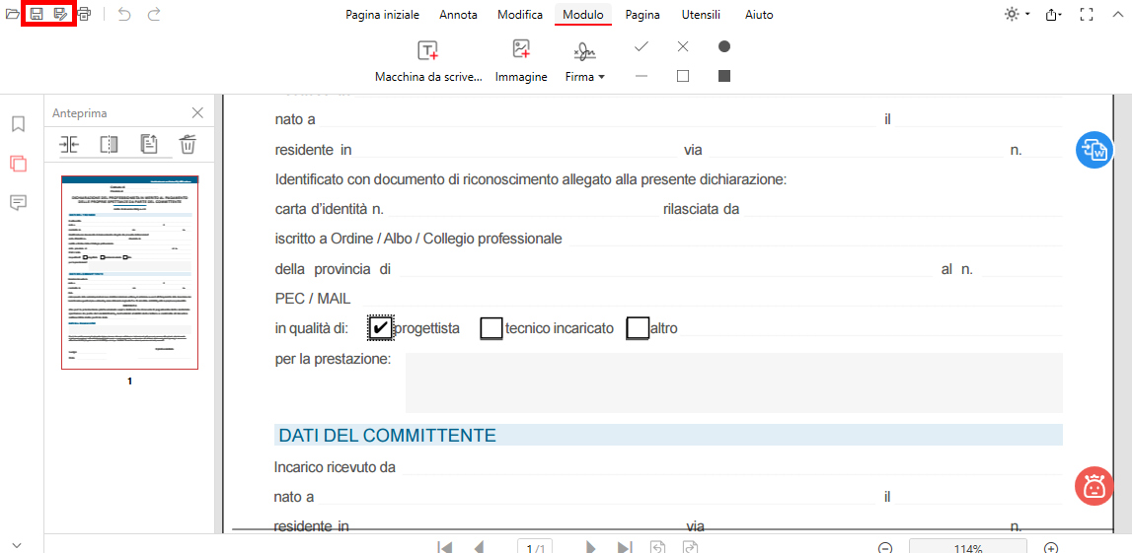
Task: Go to the previous page
Action: click(x=478, y=547)
